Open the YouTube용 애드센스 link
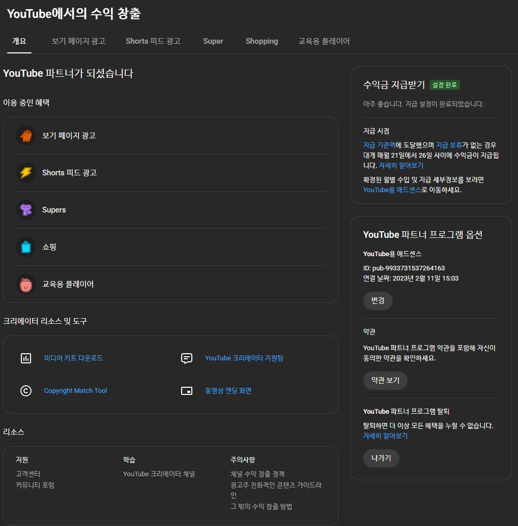The height and width of the screenshot is (526, 518). [392, 190]
